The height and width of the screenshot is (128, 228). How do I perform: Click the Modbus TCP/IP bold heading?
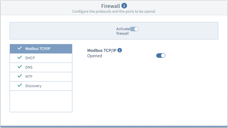tap(102, 50)
